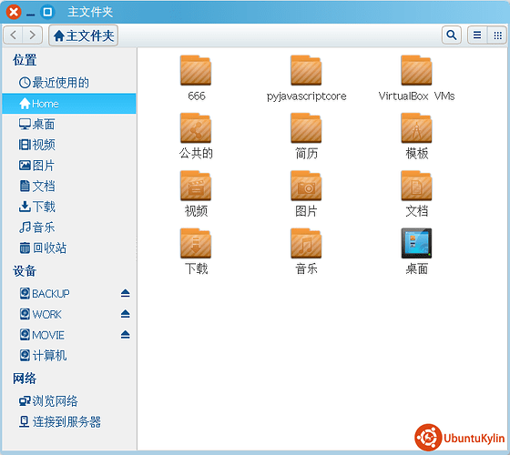Image resolution: width=510 pixels, height=455 pixels.
Task: Select the VirtualBox VMs folder icon
Action: pos(416,71)
